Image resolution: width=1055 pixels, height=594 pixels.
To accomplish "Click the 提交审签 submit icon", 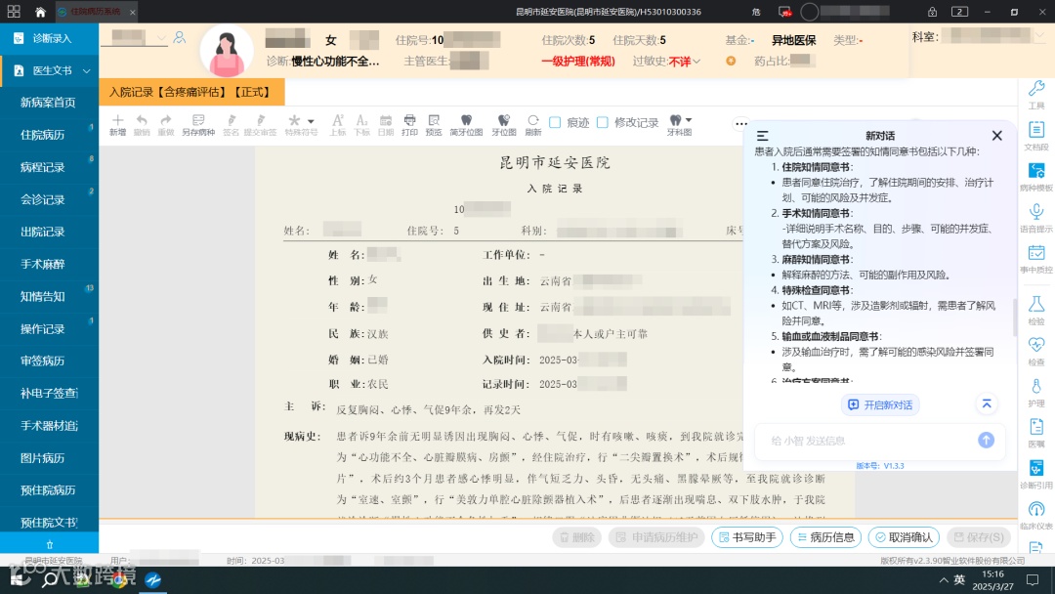I will (261, 120).
